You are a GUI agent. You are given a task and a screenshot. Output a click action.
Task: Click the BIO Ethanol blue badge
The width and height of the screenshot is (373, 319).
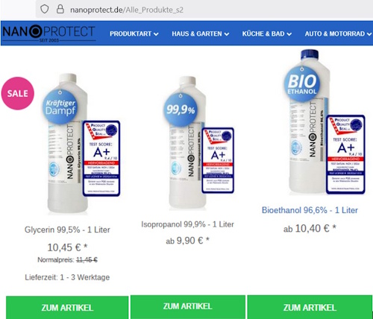[x=302, y=84]
